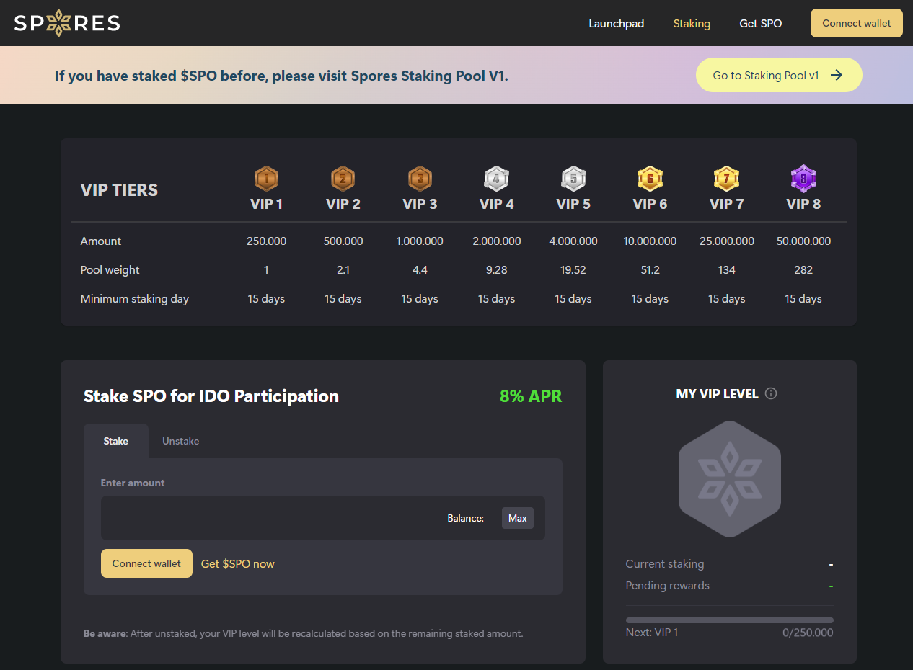
Task: Click the VIP 6 amount 10.000.000
Action: tap(650, 241)
